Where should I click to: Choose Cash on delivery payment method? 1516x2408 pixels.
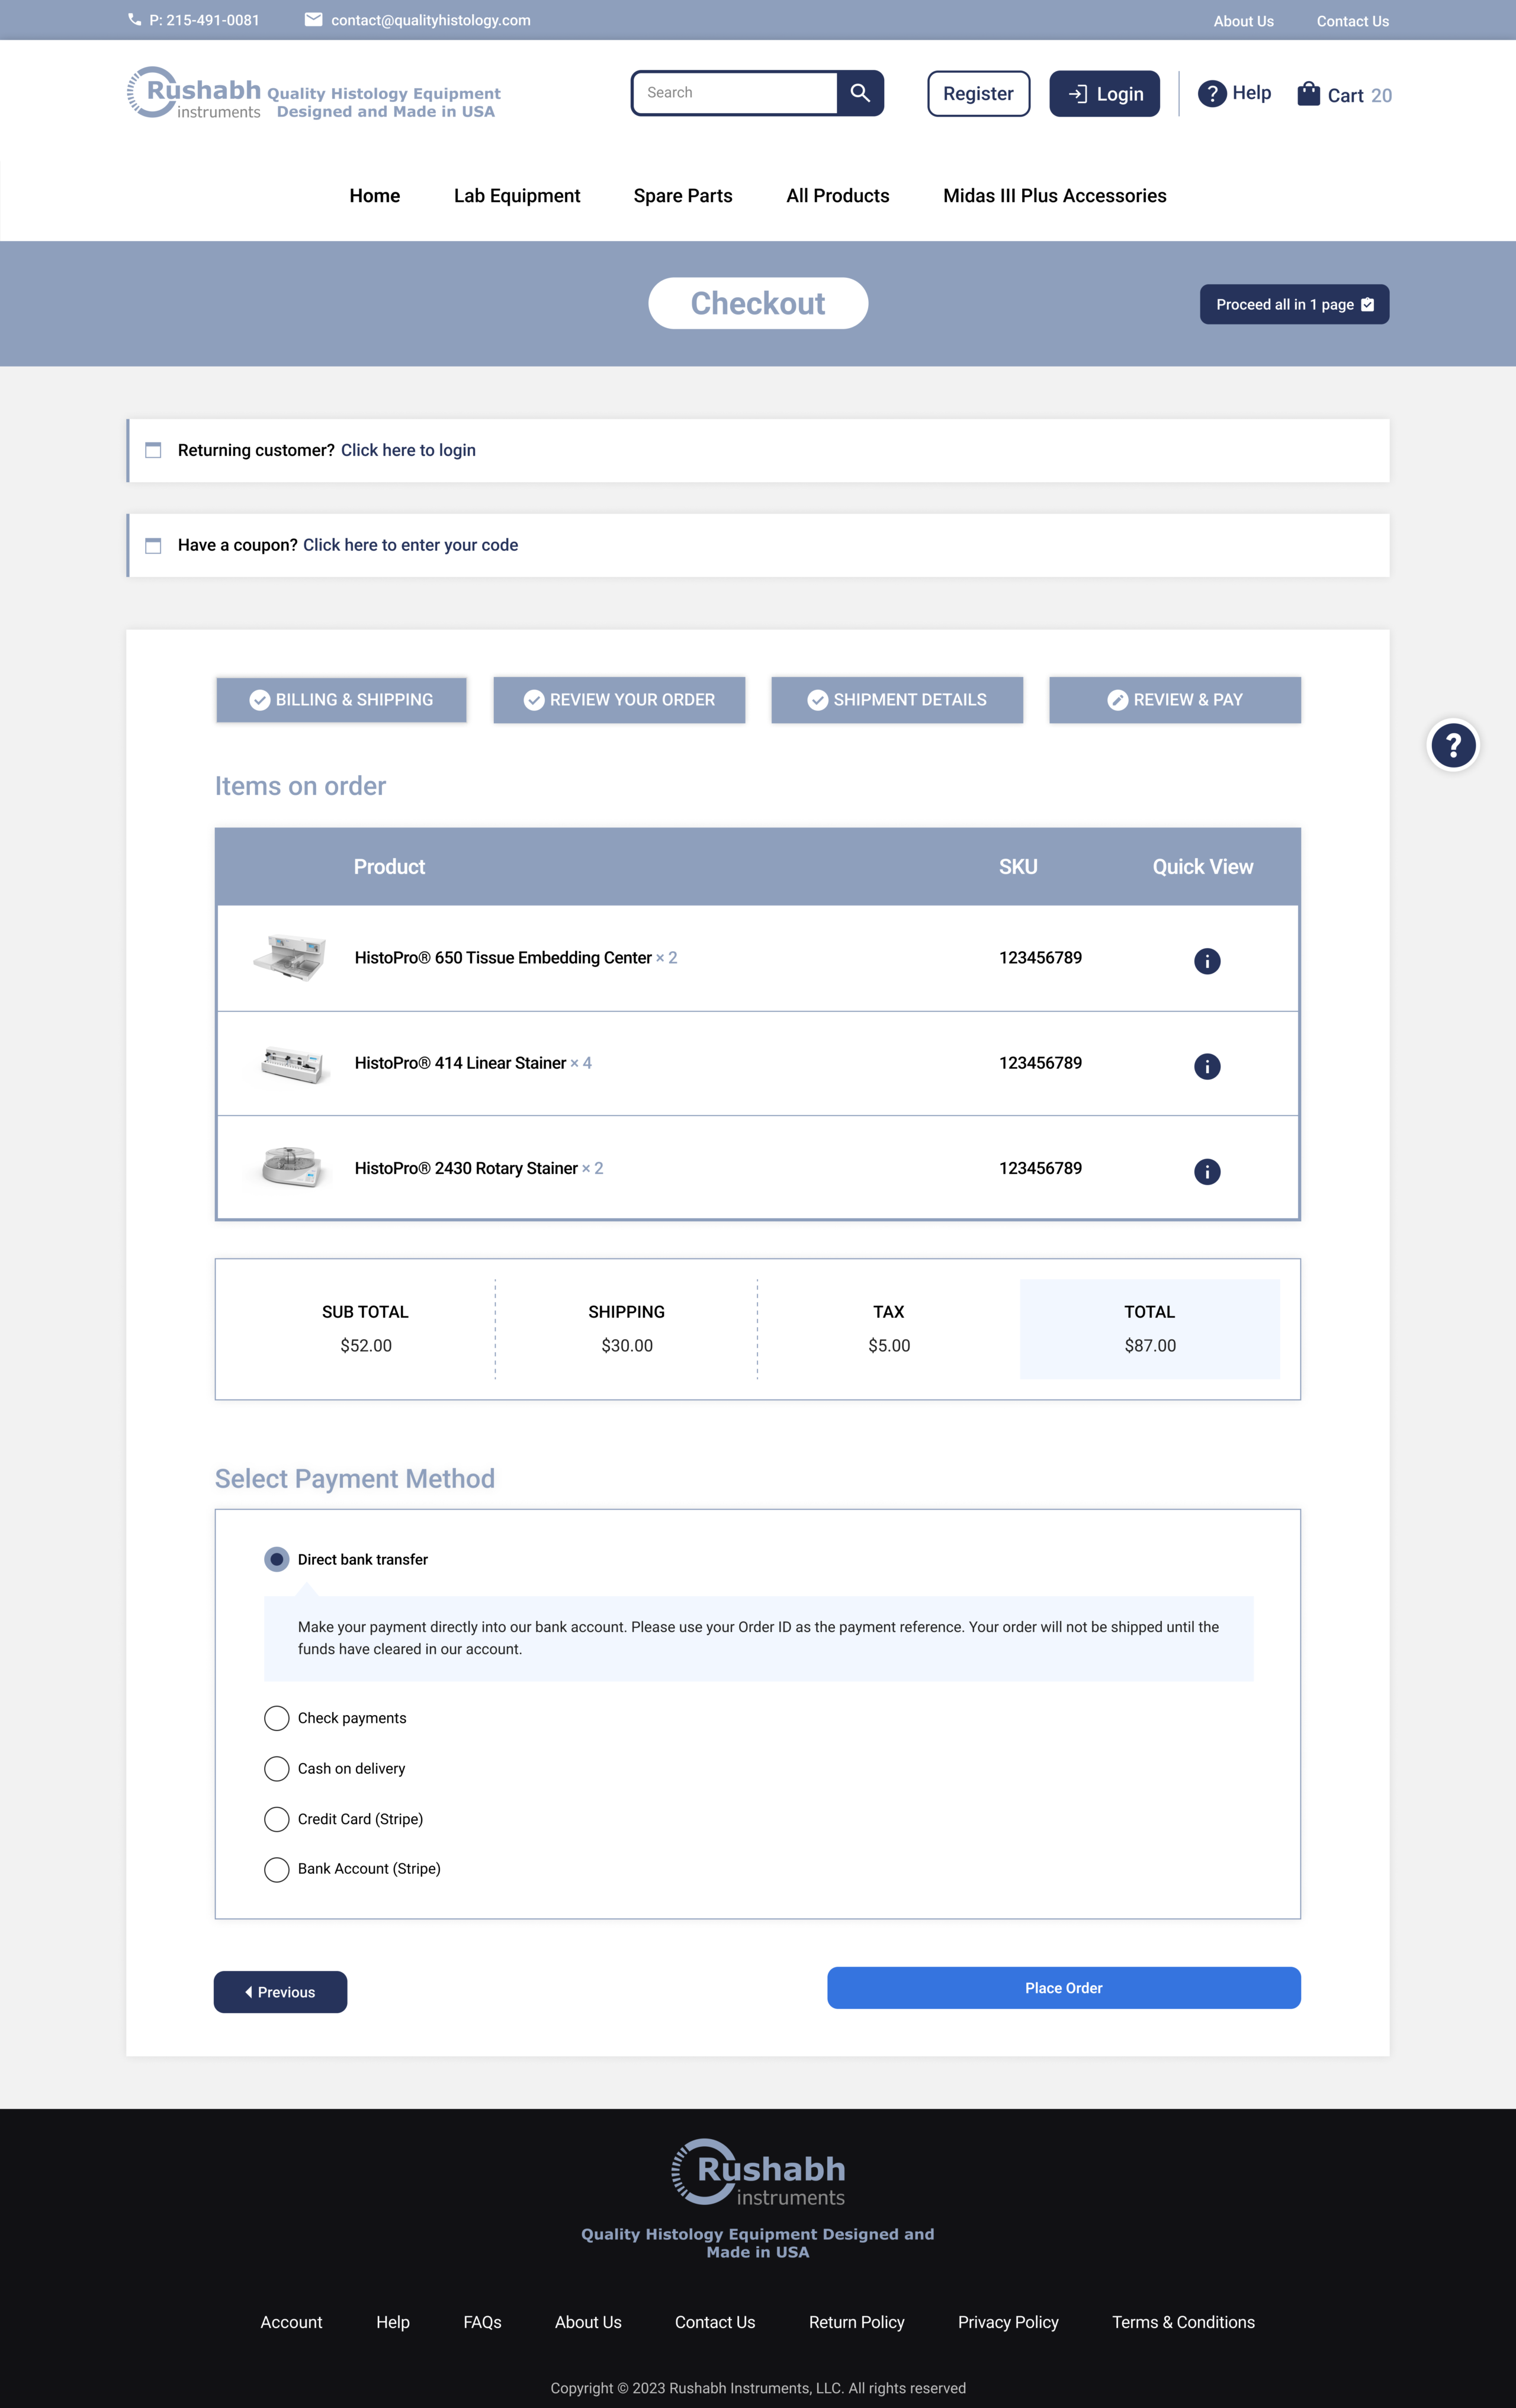click(277, 1768)
